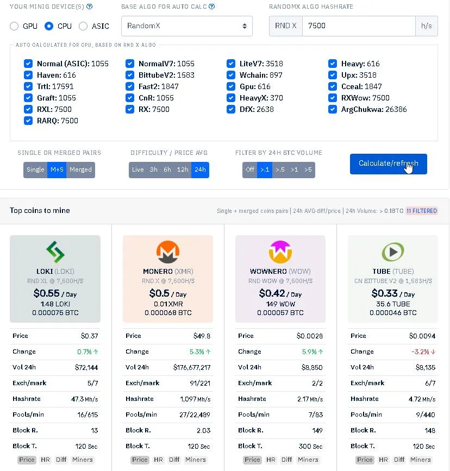The image size is (450, 471).
Task: Click the RandomX hashrate input field
Action: pyautogui.click(x=359, y=26)
